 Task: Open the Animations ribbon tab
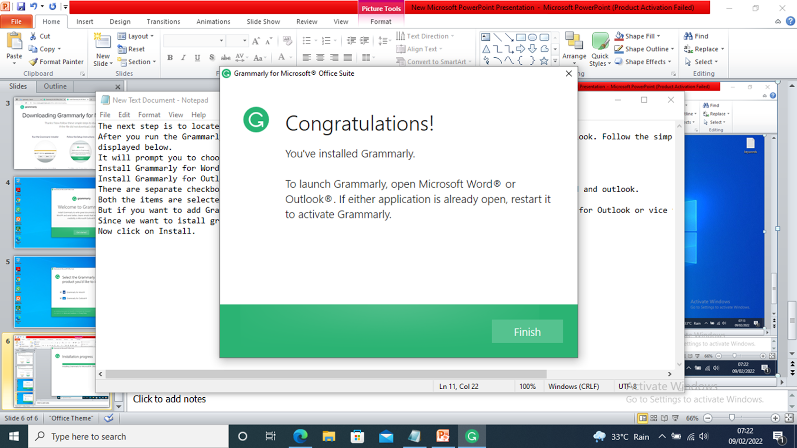[213, 21]
